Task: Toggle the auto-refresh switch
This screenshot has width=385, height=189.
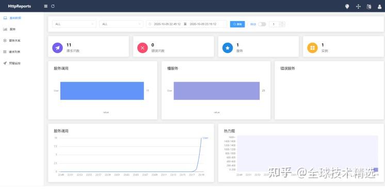Action: (x=262, y=24)
